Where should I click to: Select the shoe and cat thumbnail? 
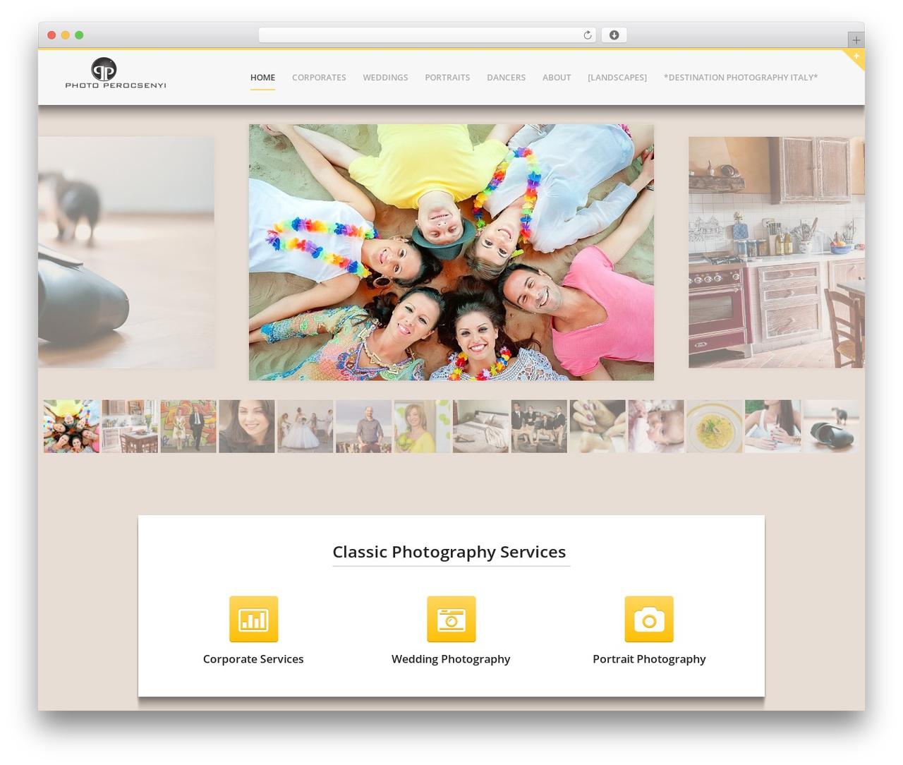[832, 426]
